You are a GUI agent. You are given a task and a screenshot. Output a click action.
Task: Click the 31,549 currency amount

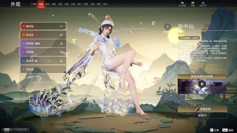182,6
